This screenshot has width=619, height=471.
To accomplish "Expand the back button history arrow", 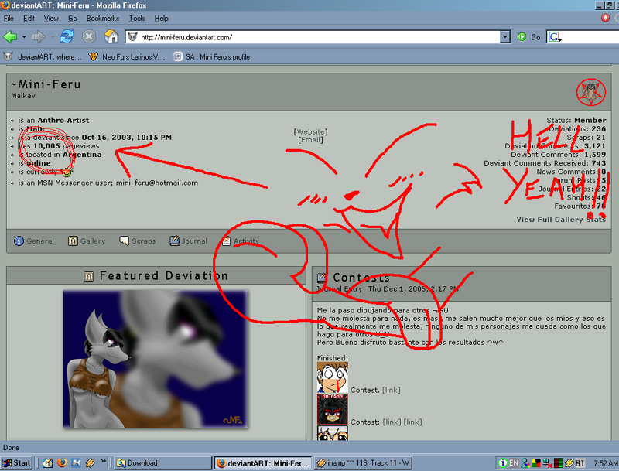I will click(x=24, y=37).
